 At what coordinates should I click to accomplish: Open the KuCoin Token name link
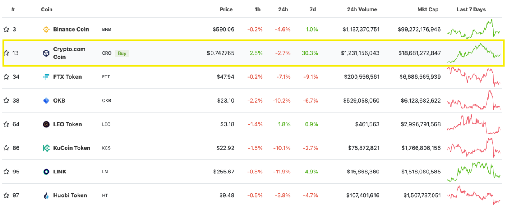click(72, 148)
